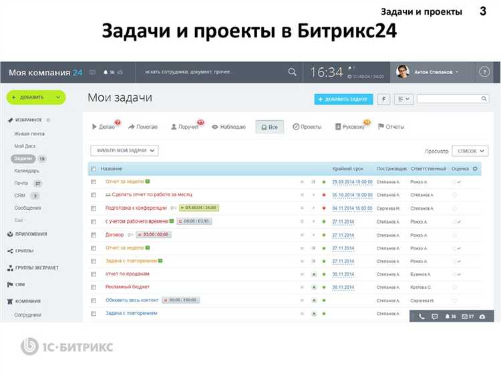
Task: Select all tasks header checkbox
Action: click(94, 169)
